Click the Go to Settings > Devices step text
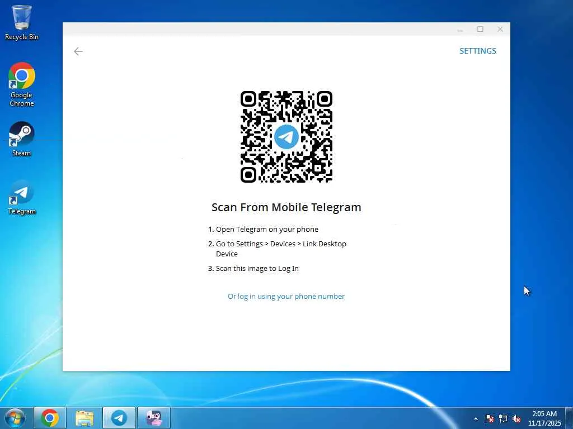The image size is (573, 429). 281,249
